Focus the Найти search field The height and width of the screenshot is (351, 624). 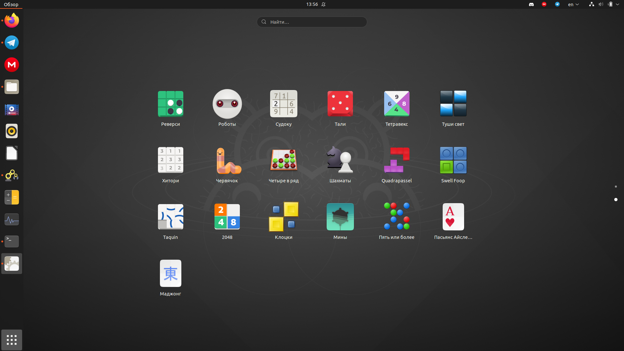312,22
